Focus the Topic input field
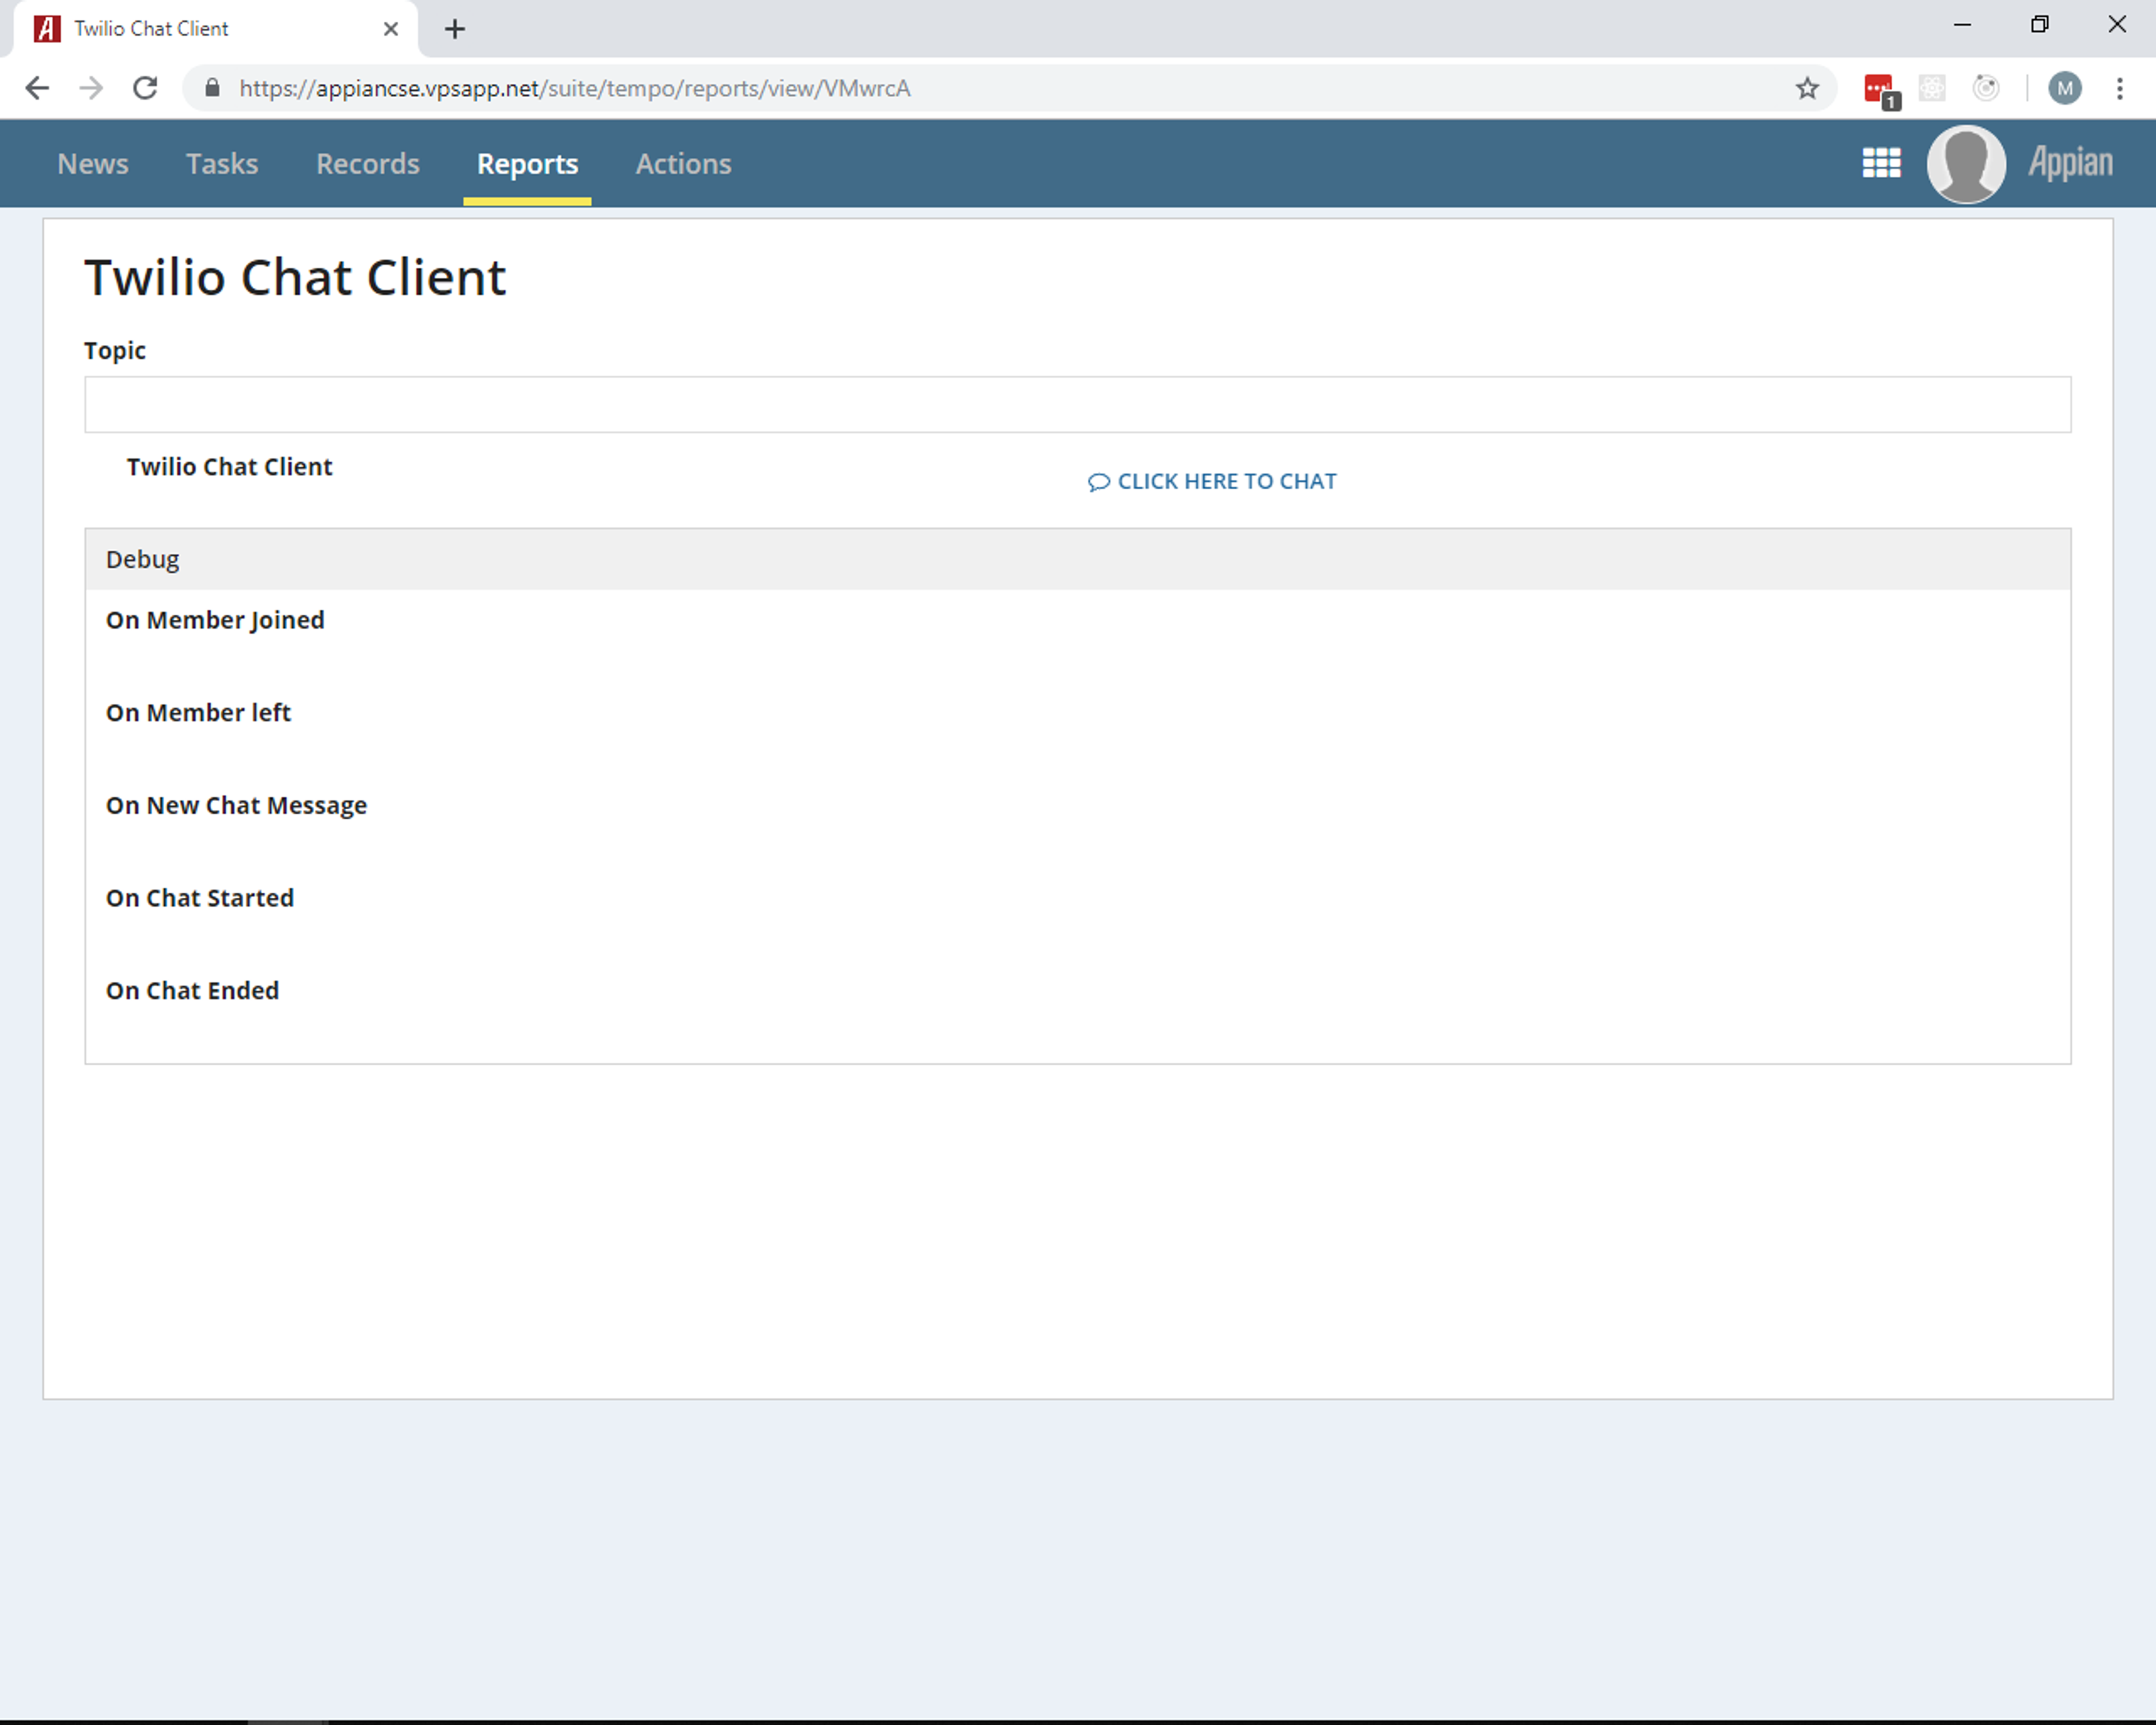This screenshot has height=1725, width=2156. pyautogui.click(x=1077, y=405)
